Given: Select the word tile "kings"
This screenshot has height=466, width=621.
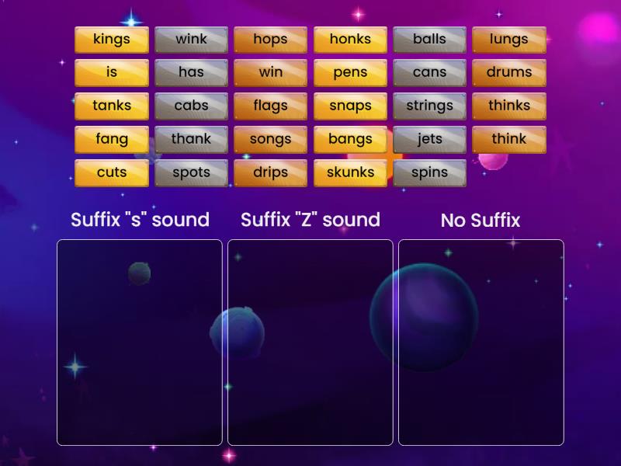Looking at the screenshot, I should pyautogui.click(x=111, y=39).
